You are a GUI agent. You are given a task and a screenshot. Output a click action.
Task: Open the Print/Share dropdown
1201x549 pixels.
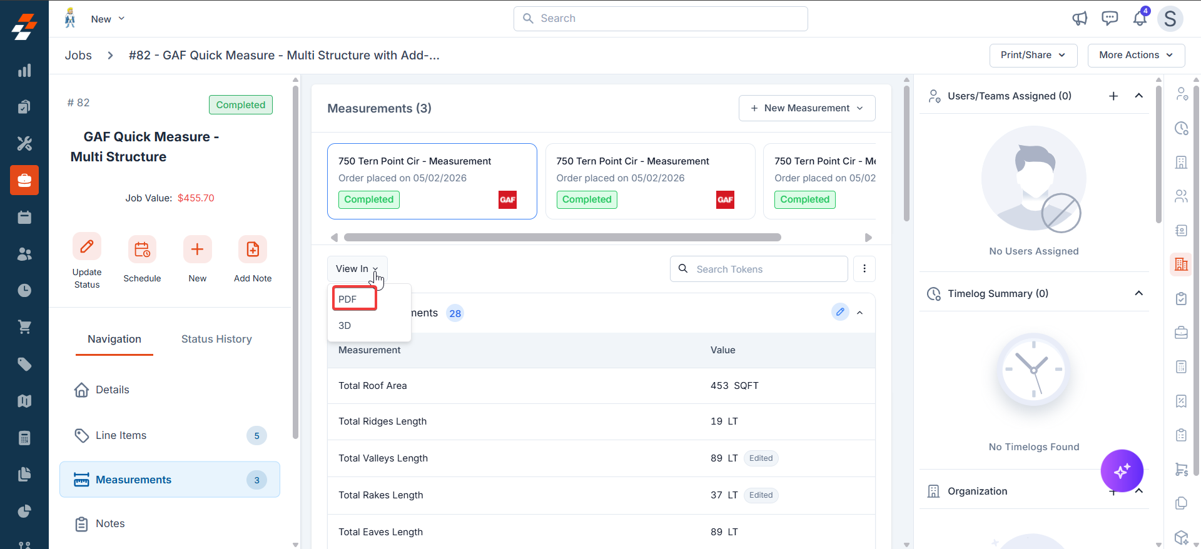[1033, 55]
